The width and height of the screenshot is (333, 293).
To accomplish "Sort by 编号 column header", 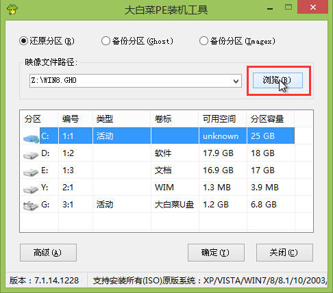I will click(75, 119).
